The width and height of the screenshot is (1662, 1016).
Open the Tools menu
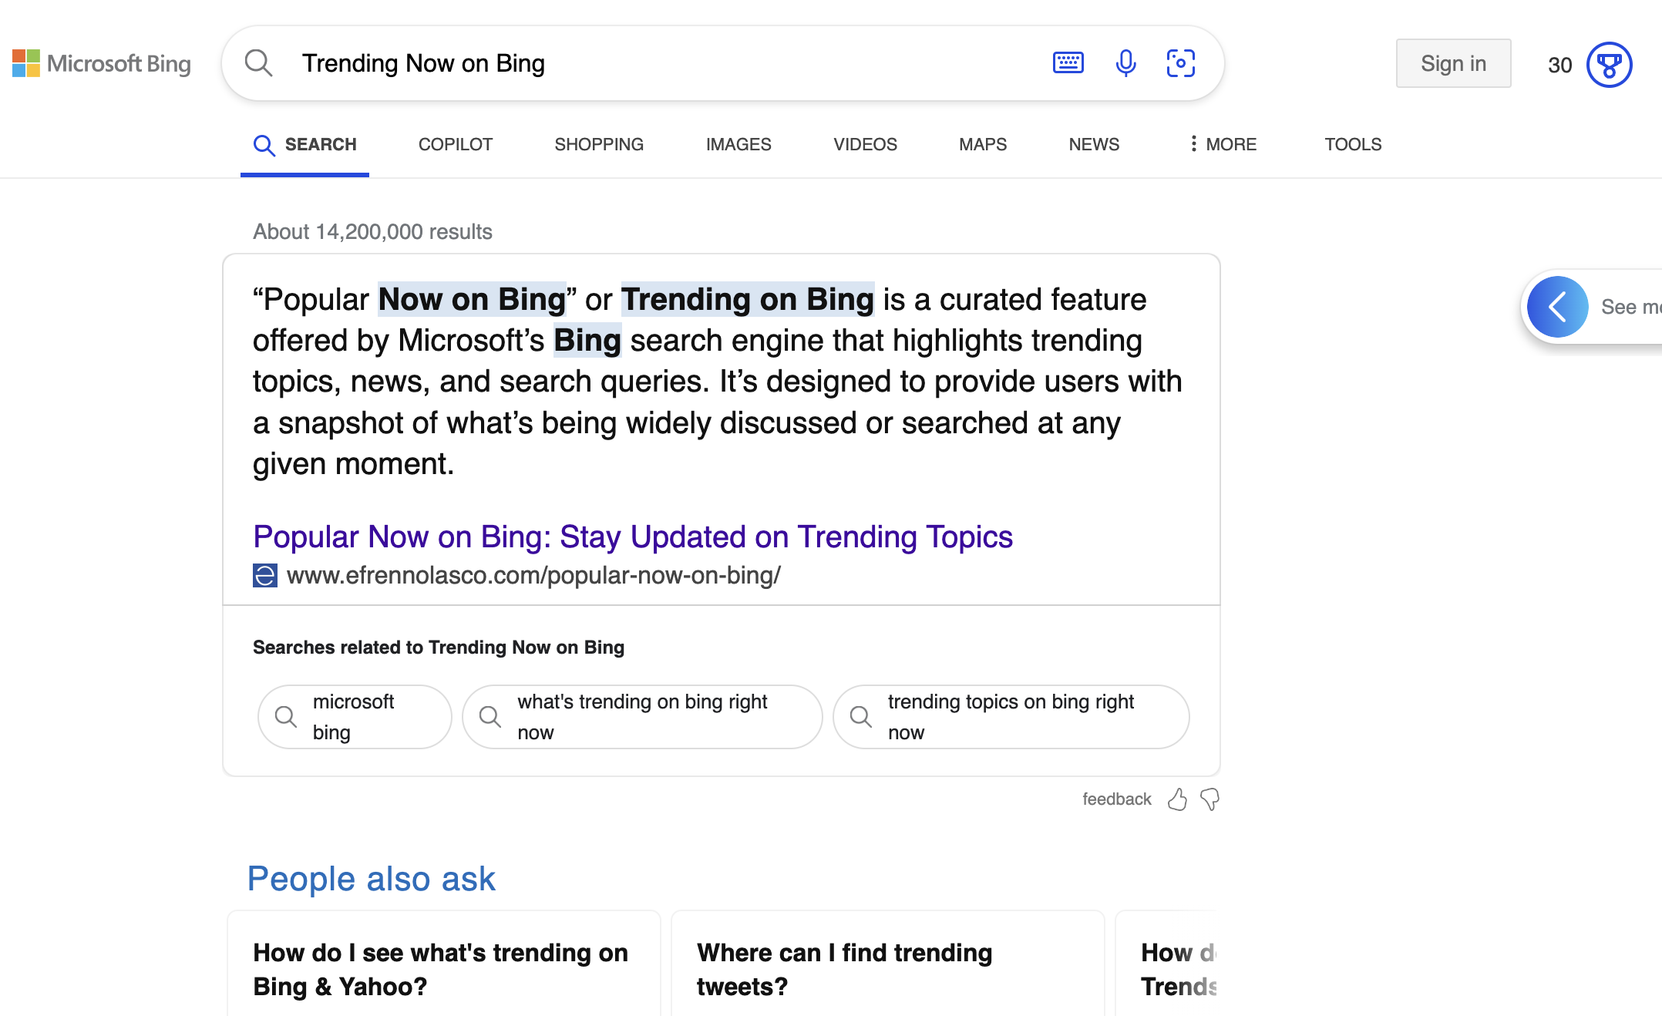(1353, 144)
